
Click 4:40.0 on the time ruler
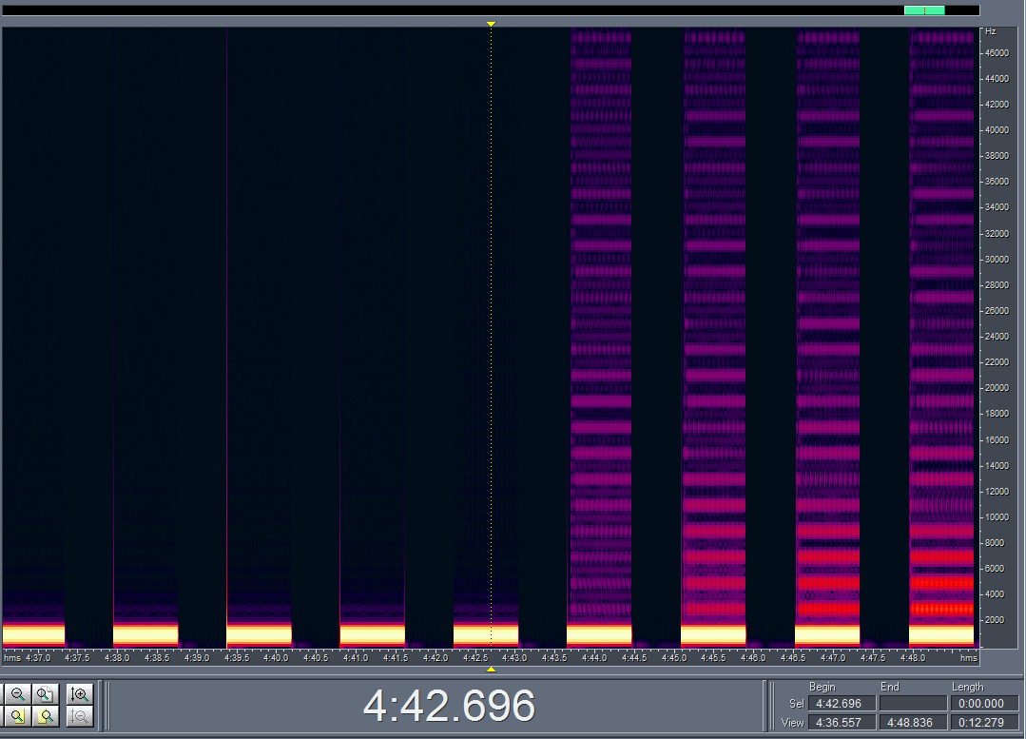[276, 658]
